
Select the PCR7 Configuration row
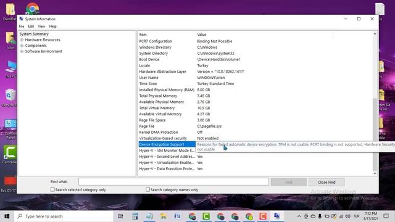pyautogui.click(x=255, y=41)
